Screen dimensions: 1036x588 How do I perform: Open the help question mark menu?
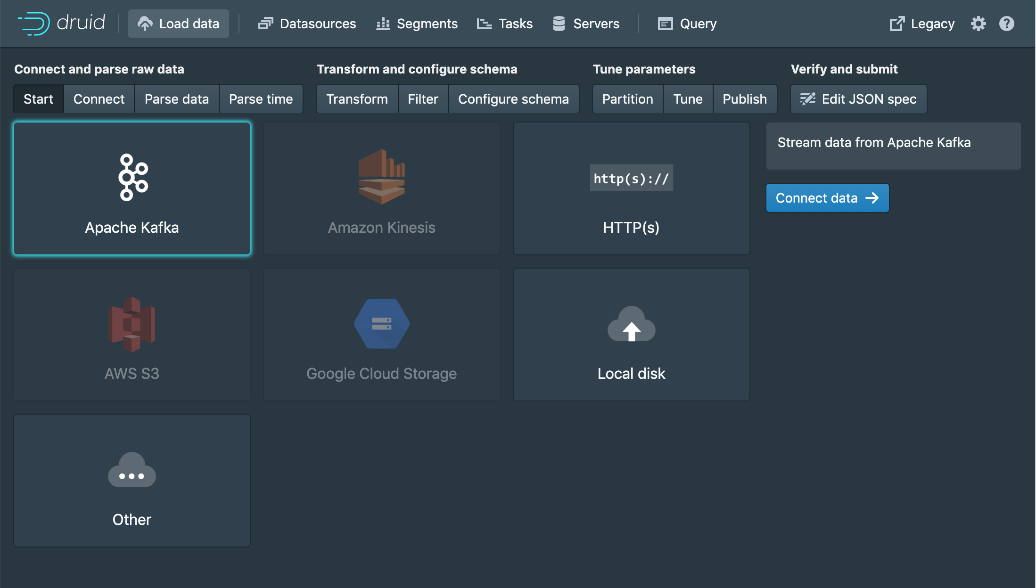1006,24
